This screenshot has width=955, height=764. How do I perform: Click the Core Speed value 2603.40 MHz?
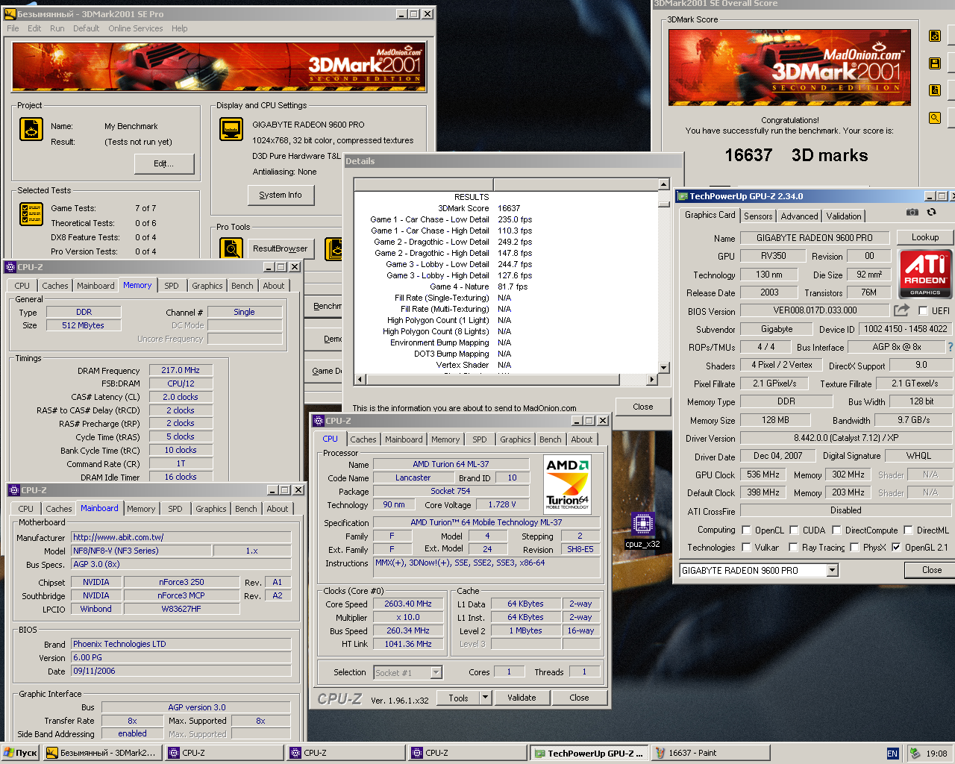coord(408,604)
